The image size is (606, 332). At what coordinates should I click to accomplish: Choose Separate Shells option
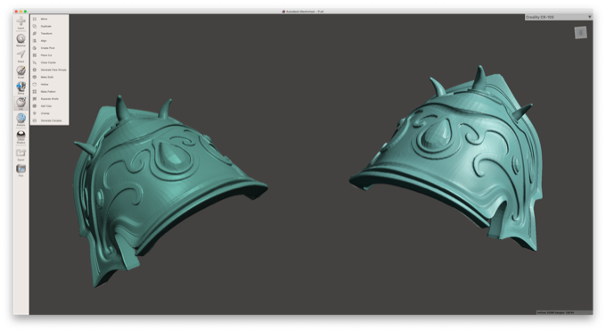coord(50,99)
